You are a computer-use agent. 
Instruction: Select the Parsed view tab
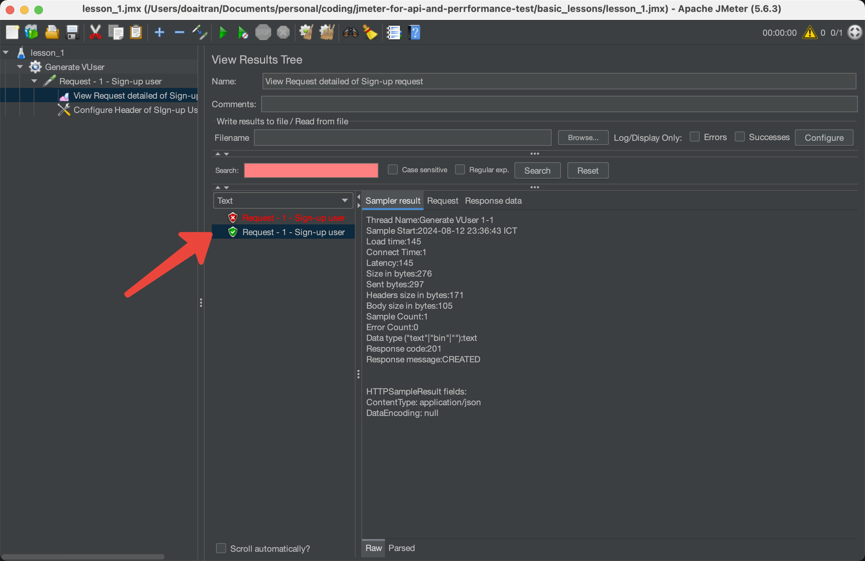401,548
